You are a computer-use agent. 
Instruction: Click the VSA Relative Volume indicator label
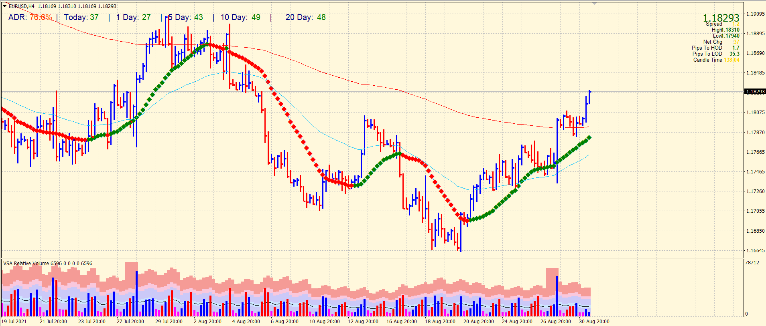pyautogui.click(x=26, y=263)
